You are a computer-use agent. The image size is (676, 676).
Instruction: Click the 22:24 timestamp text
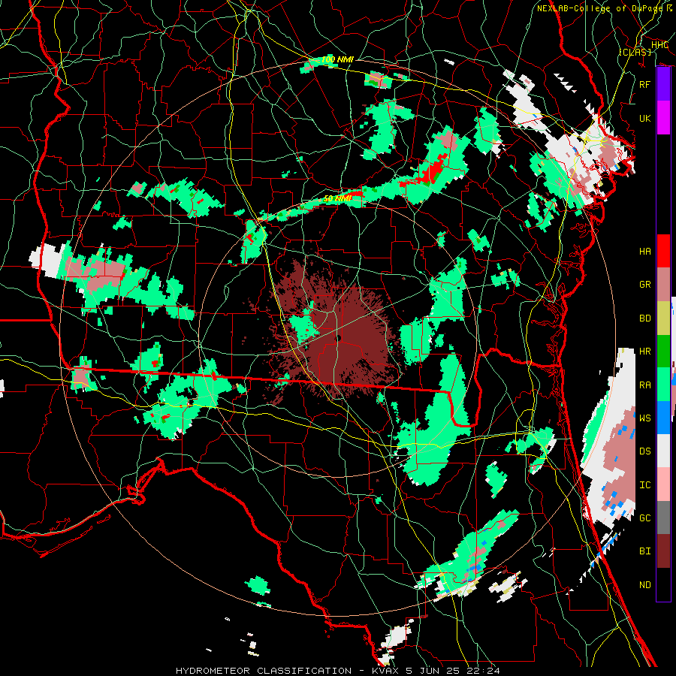482,671
